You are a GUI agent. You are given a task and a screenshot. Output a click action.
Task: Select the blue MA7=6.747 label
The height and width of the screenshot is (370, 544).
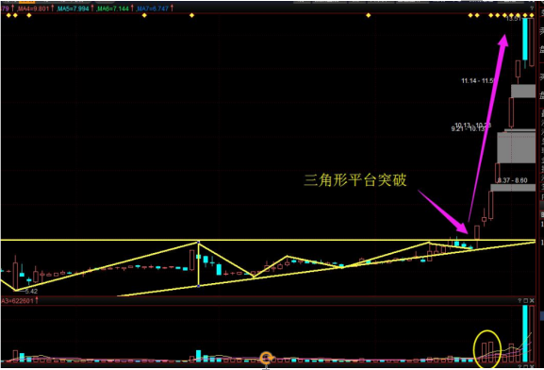153,8
